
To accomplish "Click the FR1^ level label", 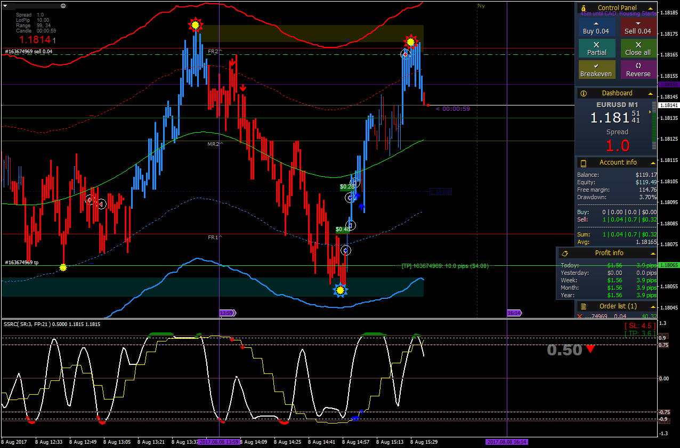I will 215,238.
